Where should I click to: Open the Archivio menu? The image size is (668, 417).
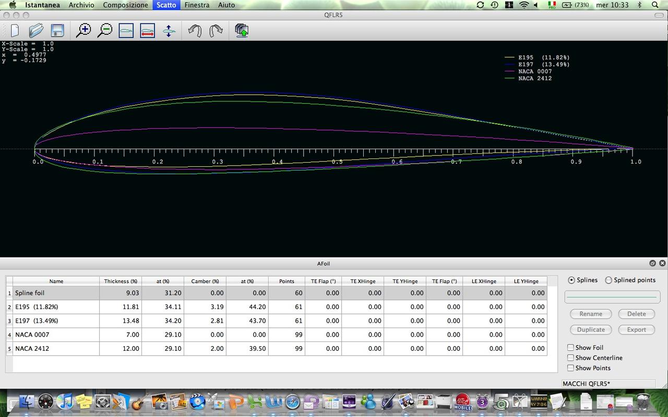81,5
